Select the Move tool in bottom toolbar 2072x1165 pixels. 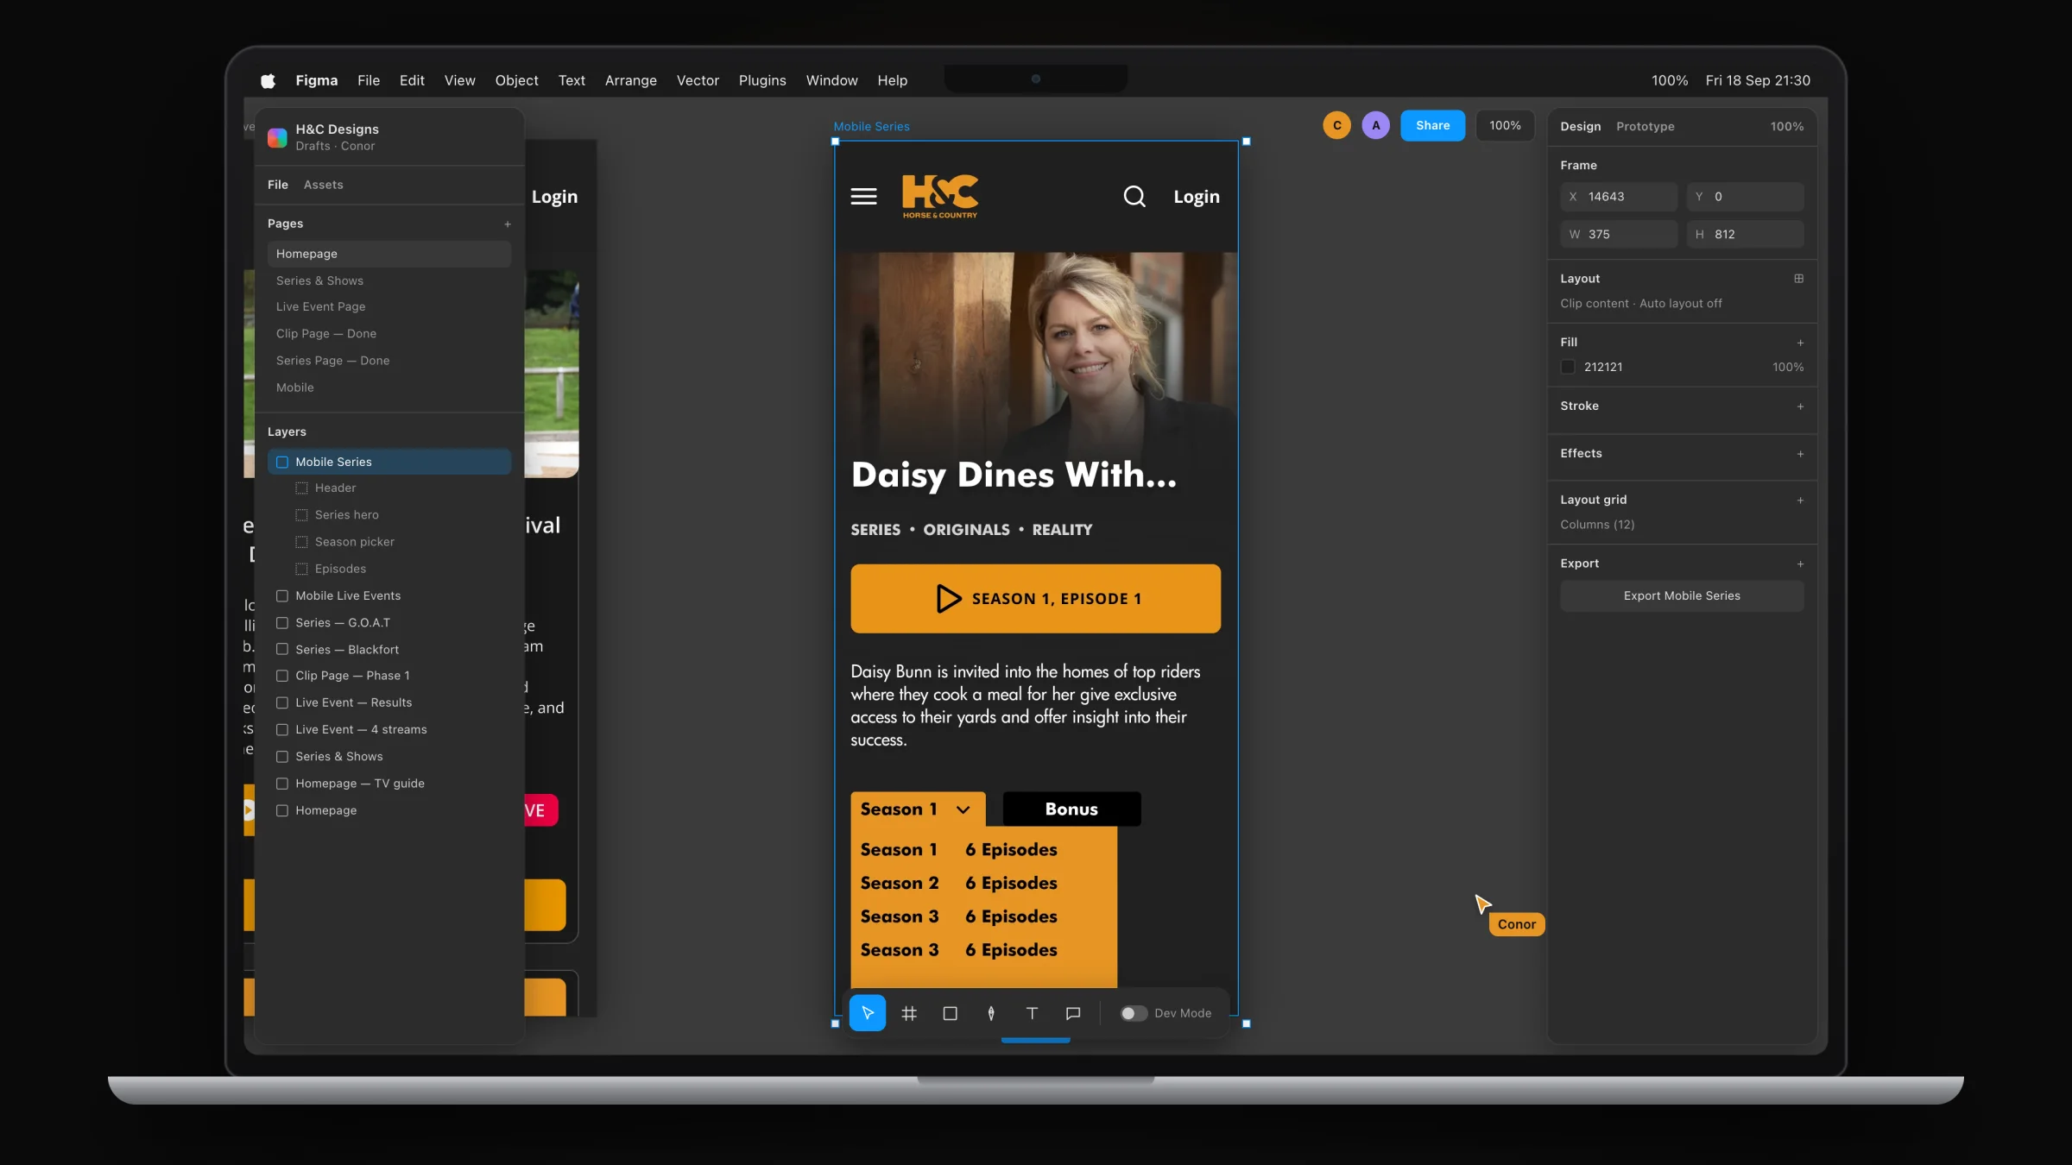pos(867,1013)
